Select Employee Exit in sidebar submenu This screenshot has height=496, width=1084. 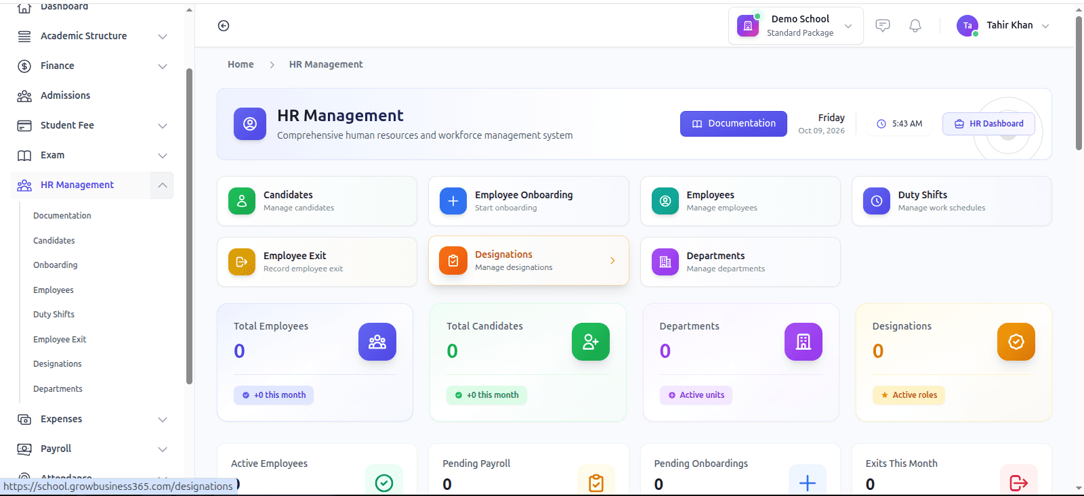tap(60, 340)
